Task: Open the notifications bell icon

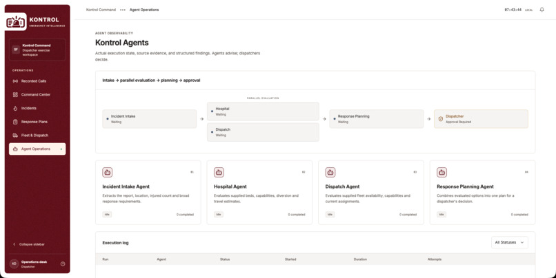Action: tap(542, 10)
